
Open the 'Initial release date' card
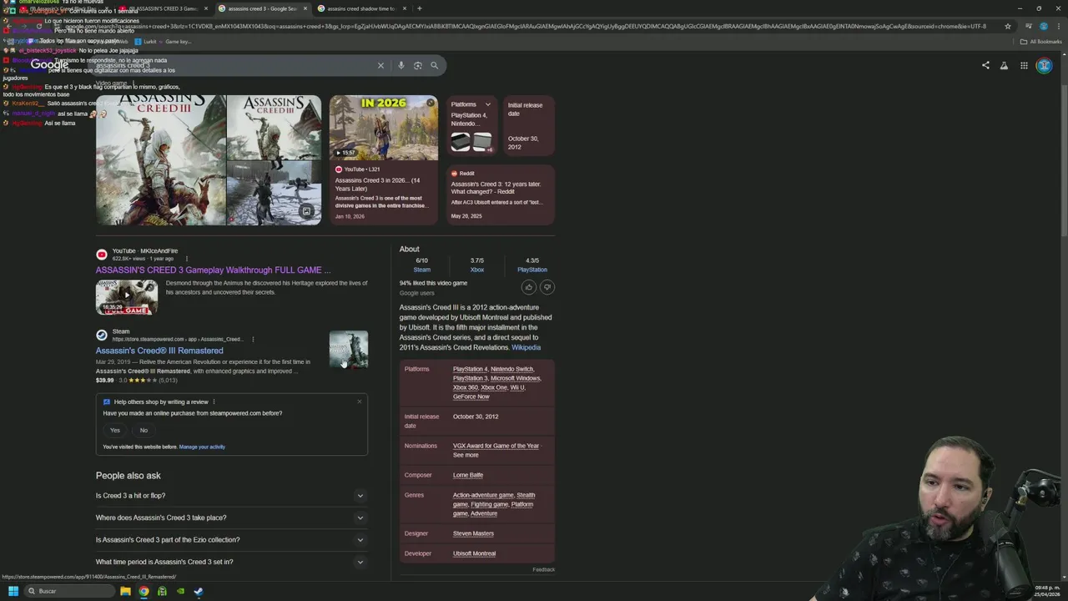pos(528,126)
